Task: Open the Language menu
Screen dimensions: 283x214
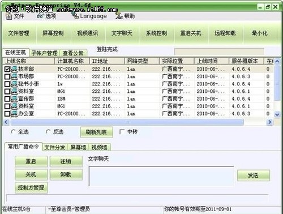Action: 89,16
